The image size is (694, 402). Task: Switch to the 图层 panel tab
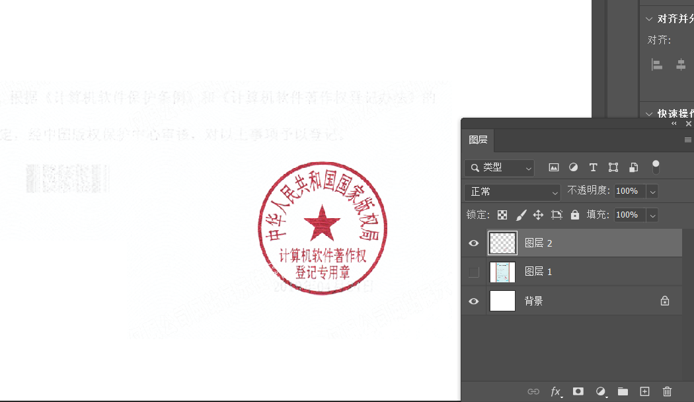(478, 140)
